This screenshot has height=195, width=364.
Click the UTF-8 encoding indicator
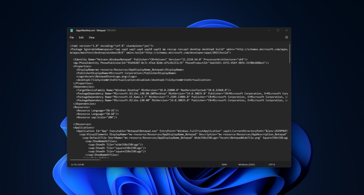[272, 165]
